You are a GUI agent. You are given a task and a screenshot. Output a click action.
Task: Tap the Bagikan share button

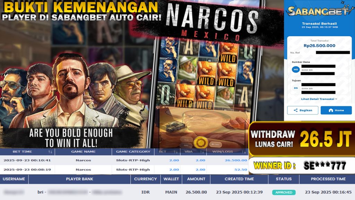[x=302, y=110]
